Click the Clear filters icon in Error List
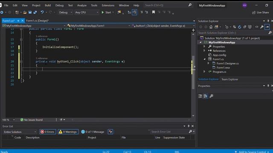Viewport: 273px width, 153px height. coord(110,132)
